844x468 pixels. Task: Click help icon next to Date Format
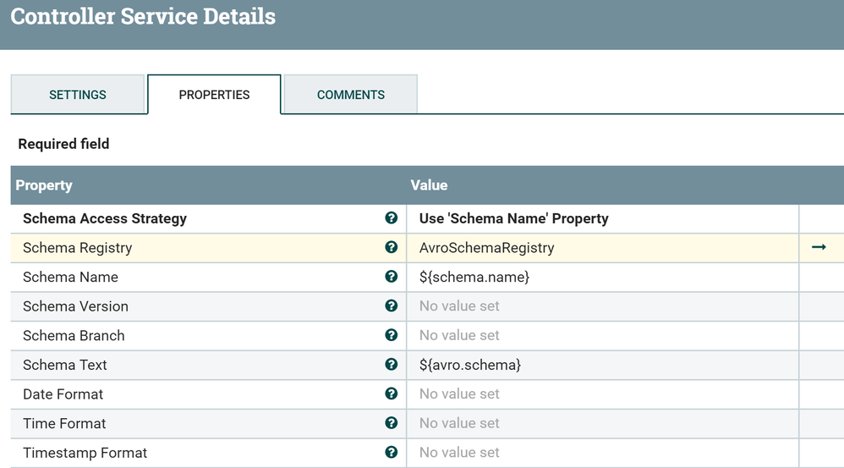pyautogui.click(x=391, y=394)
